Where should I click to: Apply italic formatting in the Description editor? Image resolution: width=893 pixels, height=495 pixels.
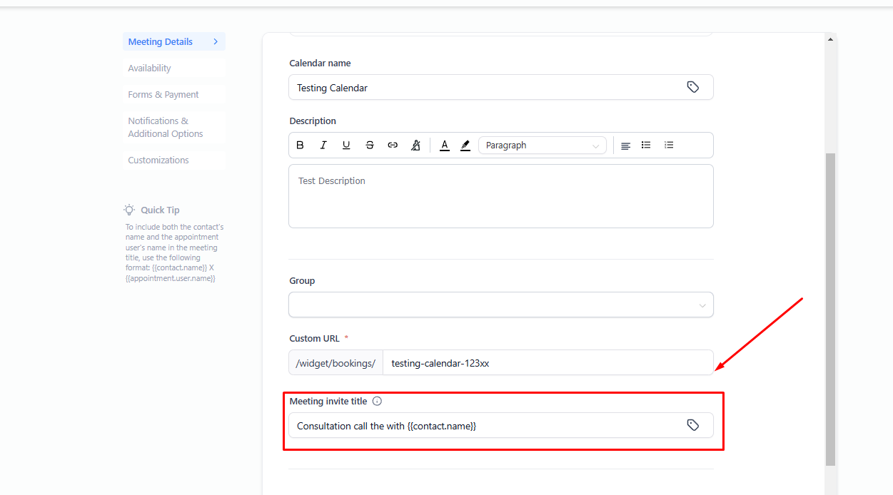323,146
